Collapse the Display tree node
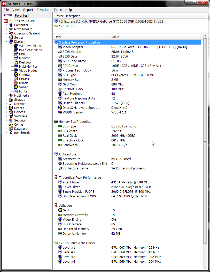The height and width of the screenshot is (272, 210). (x=6, y=42)
